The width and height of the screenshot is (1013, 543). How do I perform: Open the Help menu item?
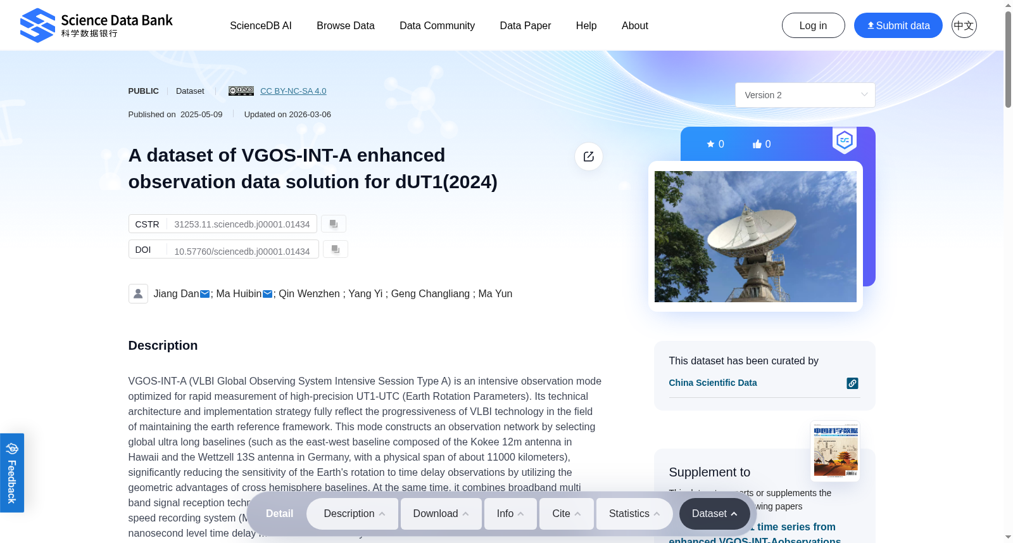point(586,25)
